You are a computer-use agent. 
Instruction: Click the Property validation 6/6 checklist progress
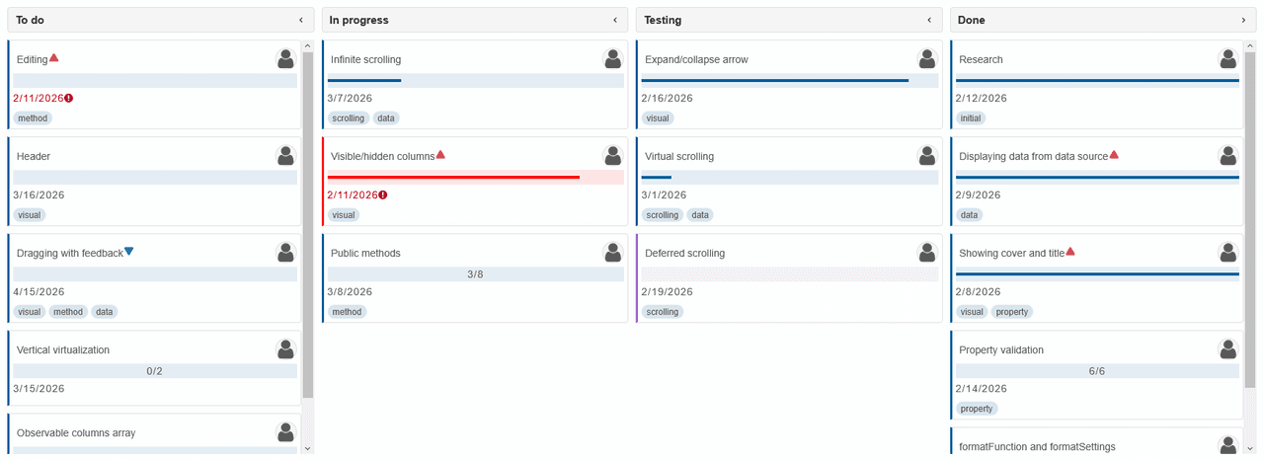coord(1097,371)
